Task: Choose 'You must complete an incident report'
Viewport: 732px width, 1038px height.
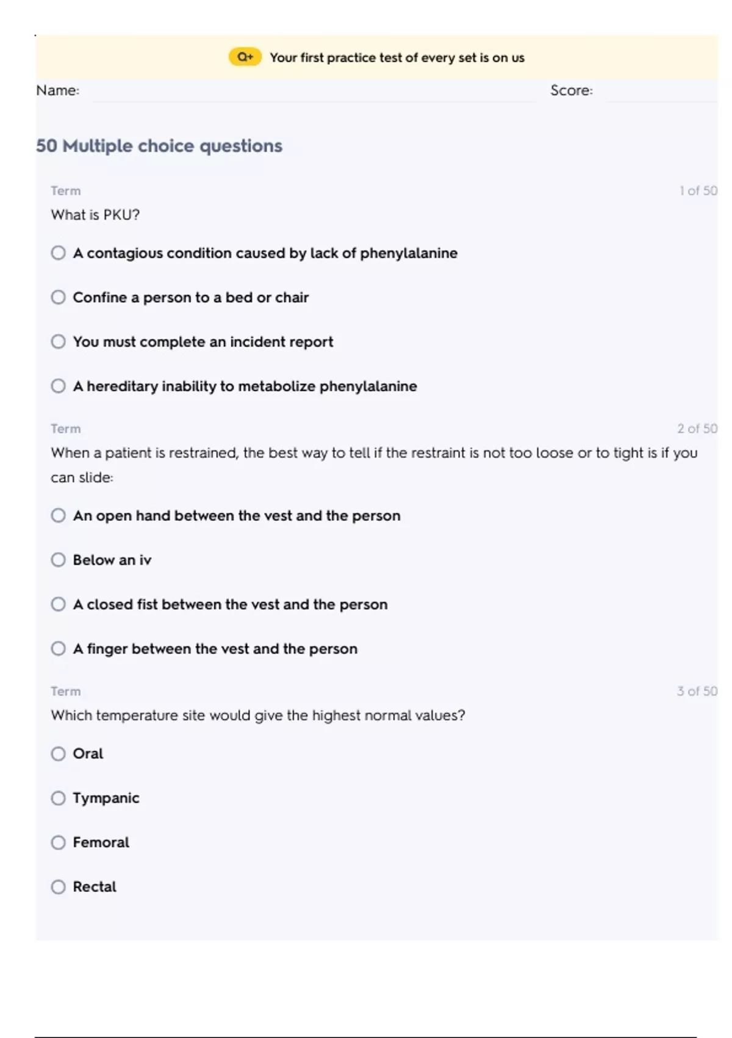Action: [x=59, y=341]
